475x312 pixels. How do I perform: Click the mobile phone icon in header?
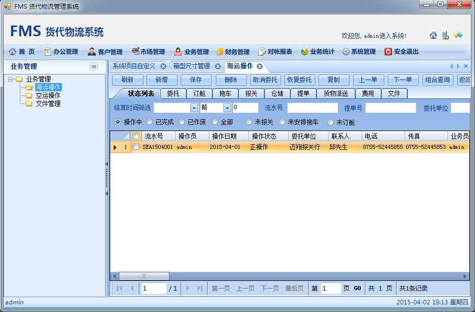445,35
